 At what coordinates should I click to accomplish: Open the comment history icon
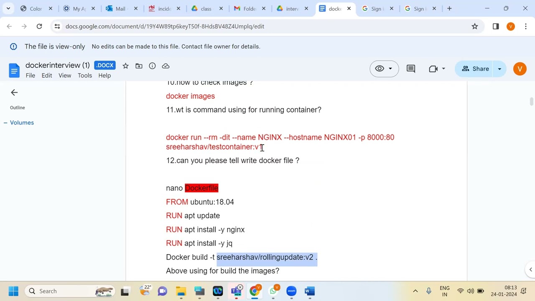(411, 69)
